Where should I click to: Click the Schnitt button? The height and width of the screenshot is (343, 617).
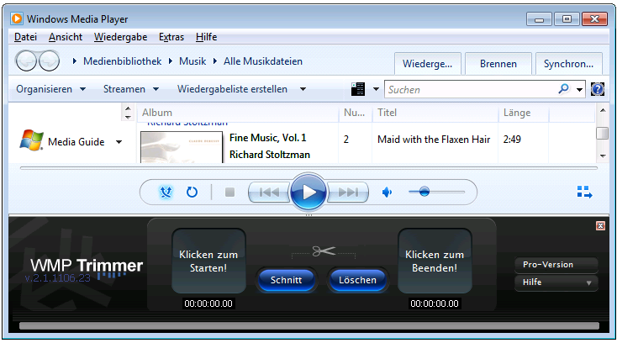coord(286,280)
